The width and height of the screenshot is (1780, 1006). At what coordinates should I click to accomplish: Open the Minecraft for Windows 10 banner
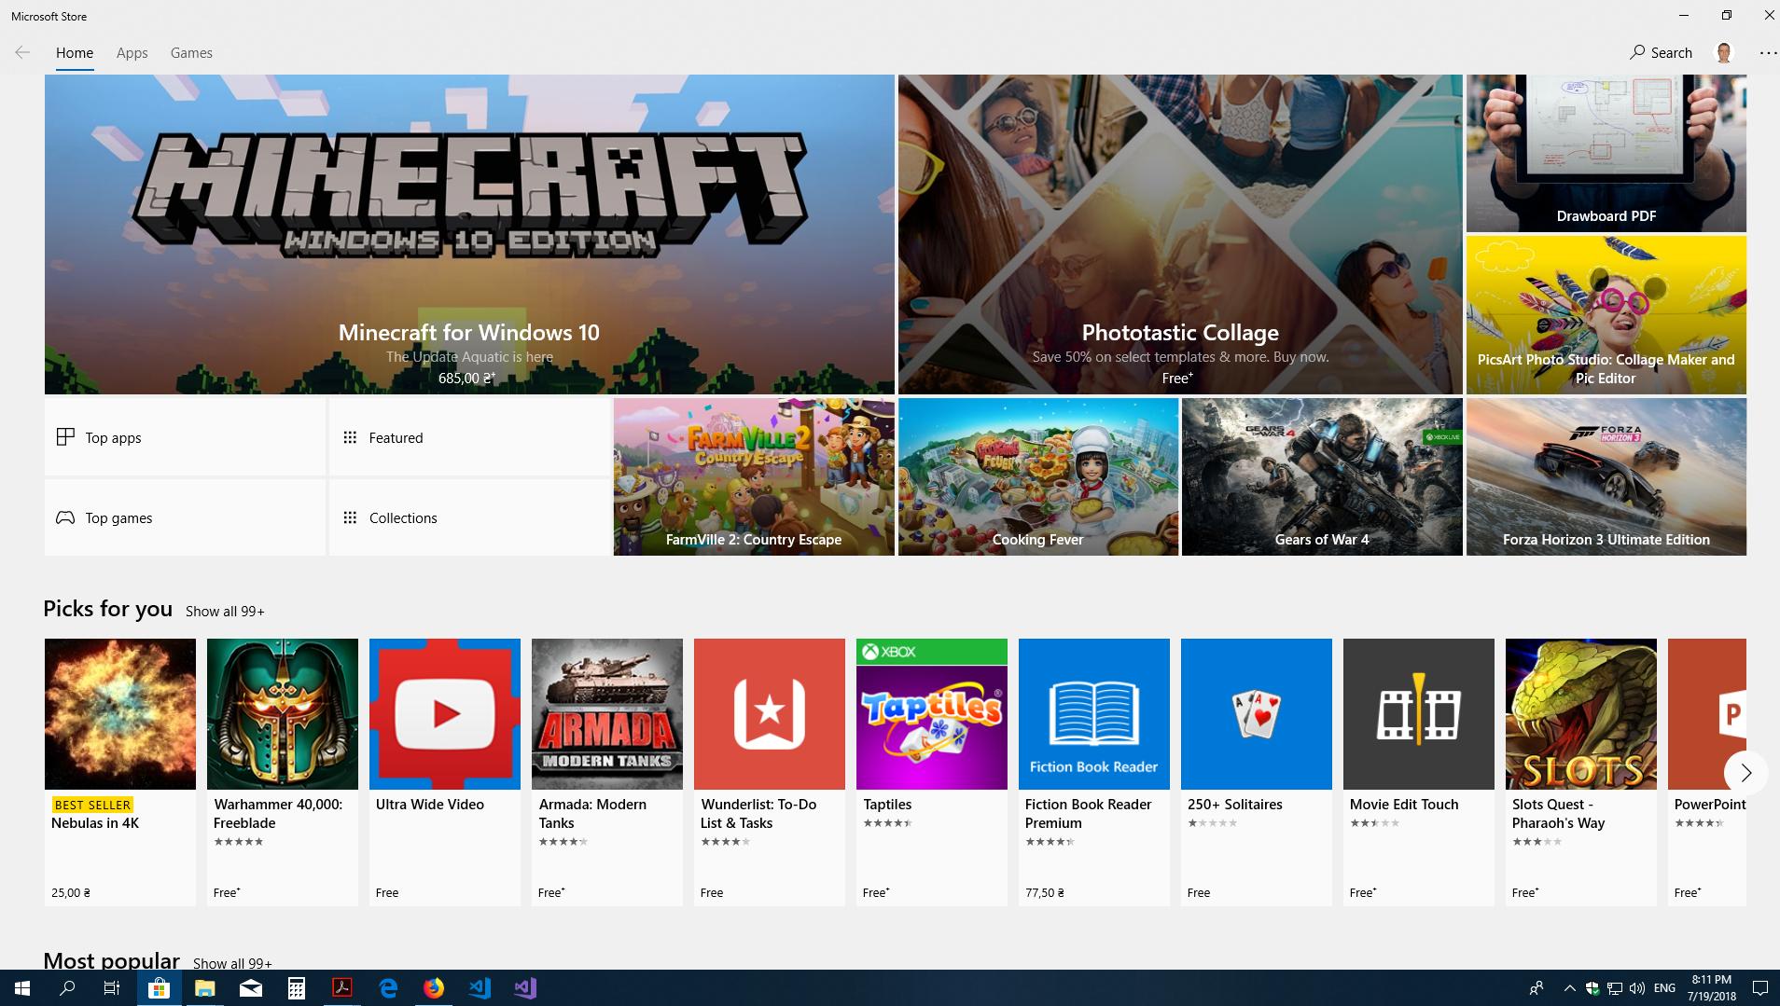coord(469,234)
